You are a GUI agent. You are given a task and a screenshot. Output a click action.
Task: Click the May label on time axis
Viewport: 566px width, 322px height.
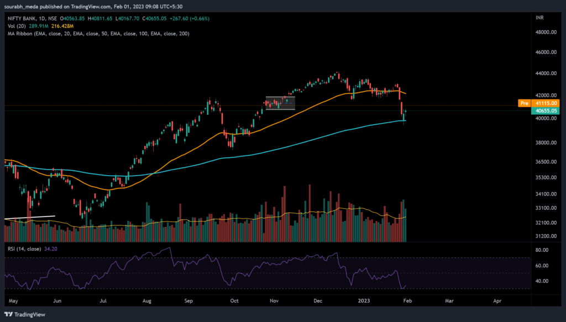(x=13, y=300)
